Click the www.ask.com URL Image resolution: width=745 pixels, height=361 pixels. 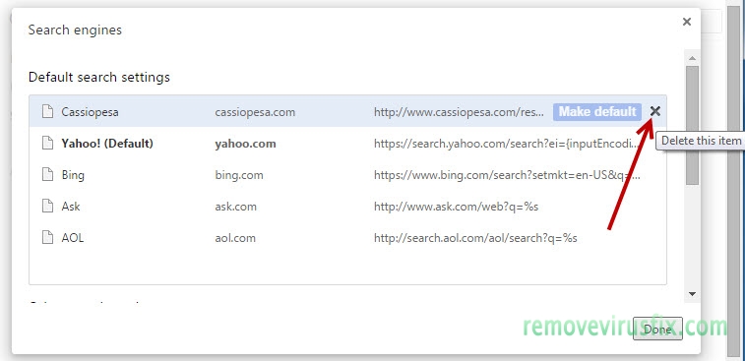pos(456,207)
